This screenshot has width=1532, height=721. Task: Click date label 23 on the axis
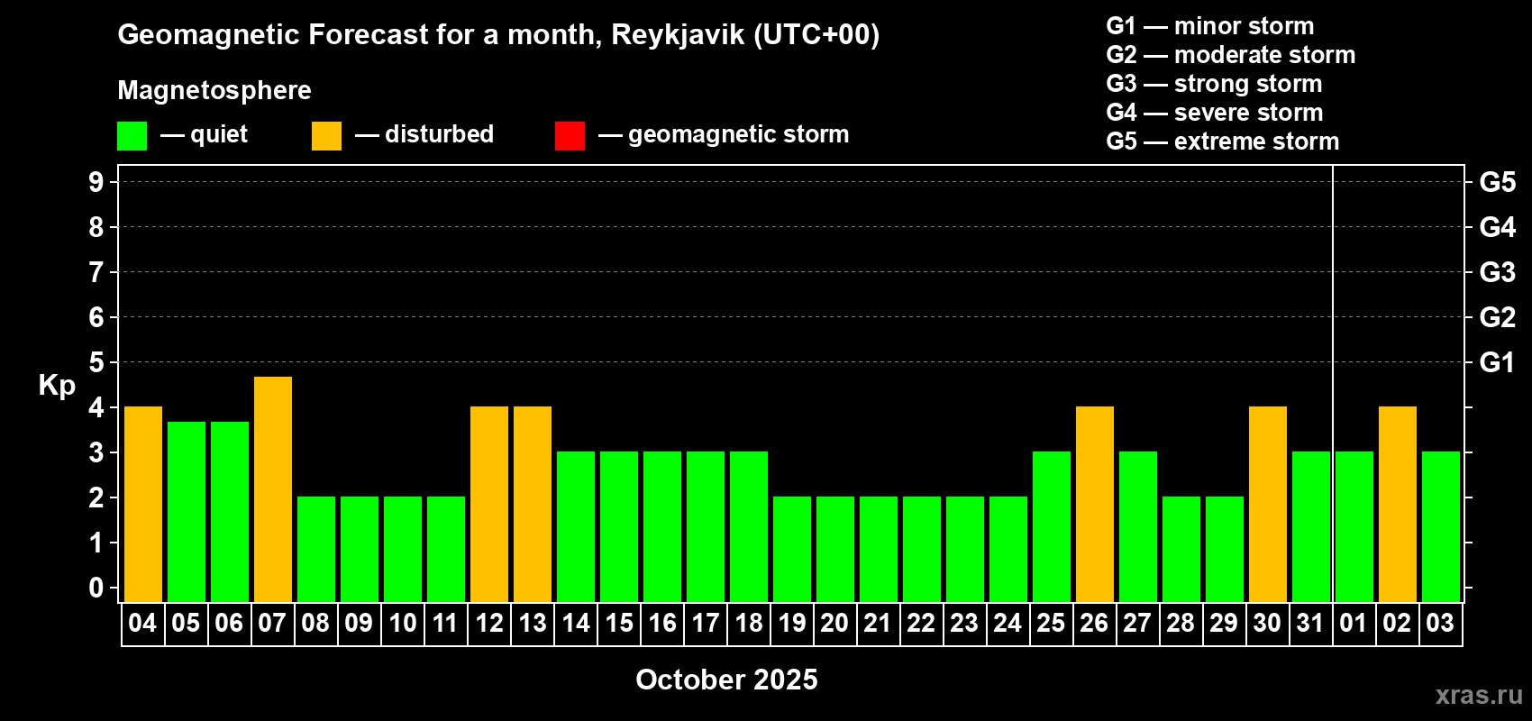964,623
